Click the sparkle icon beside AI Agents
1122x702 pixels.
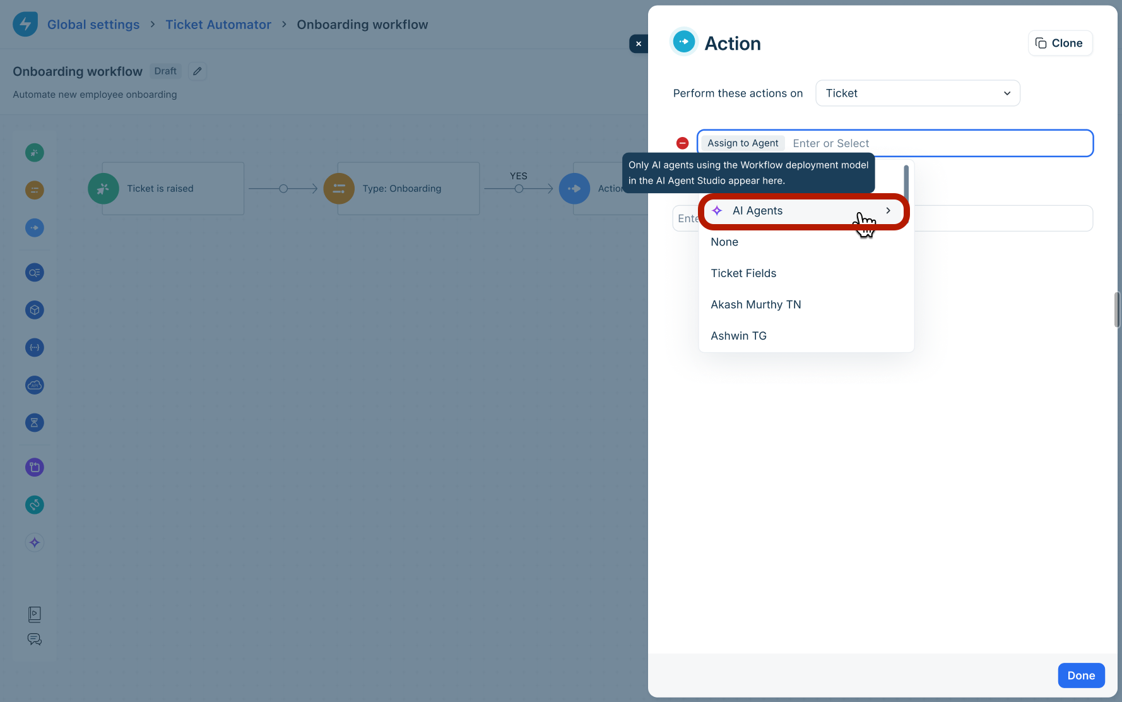click(x=717, y=211)
